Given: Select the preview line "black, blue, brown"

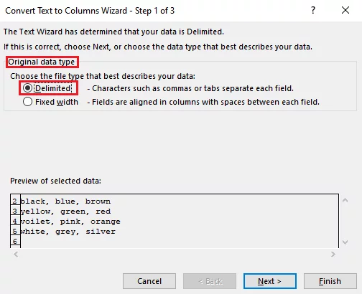Looking at the screenshot, I should click(65, 201).
